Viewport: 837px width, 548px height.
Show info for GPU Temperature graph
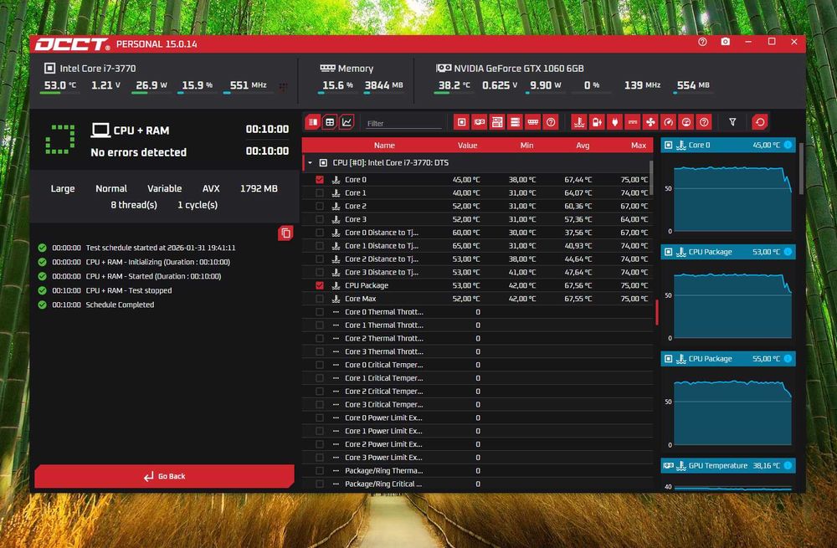tap(788, 465)
